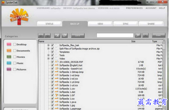Click the blue Music category icon
Screen dimensions: 169x110
pos(9,63)
